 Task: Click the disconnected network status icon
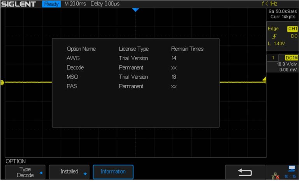pyautogui.click(x=275, y=176)
